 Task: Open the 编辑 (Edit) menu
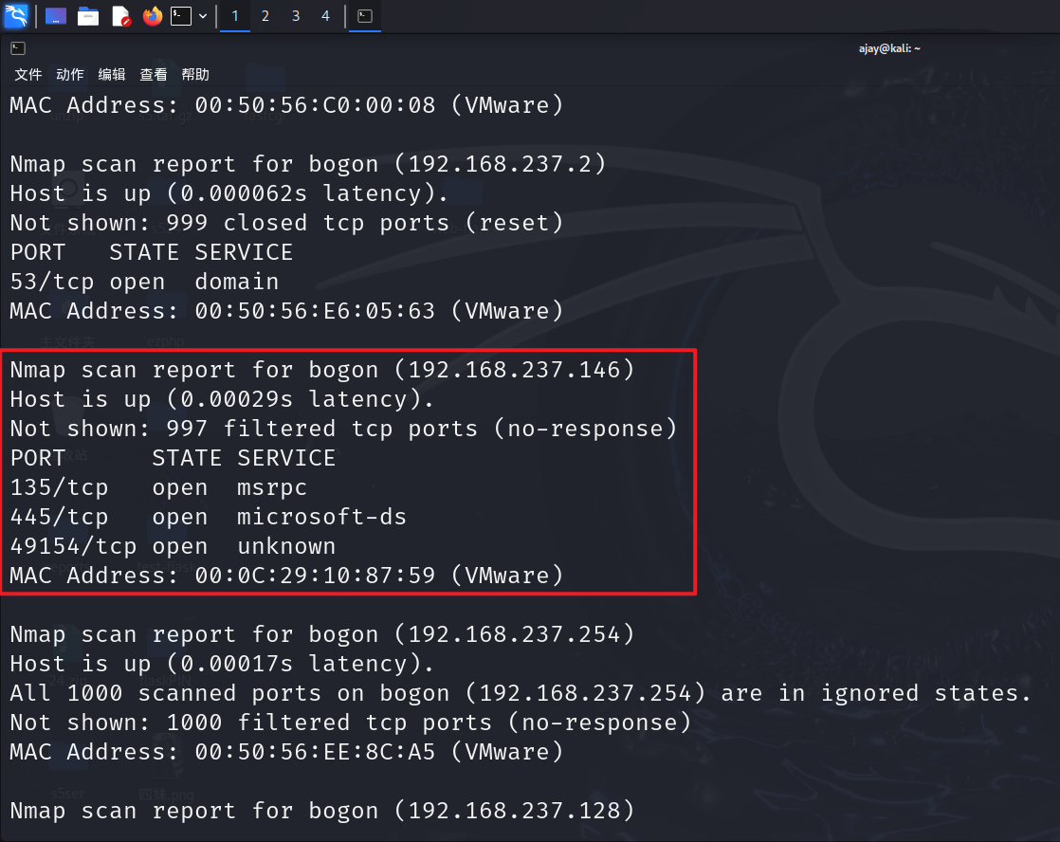(x=112, y=75)
